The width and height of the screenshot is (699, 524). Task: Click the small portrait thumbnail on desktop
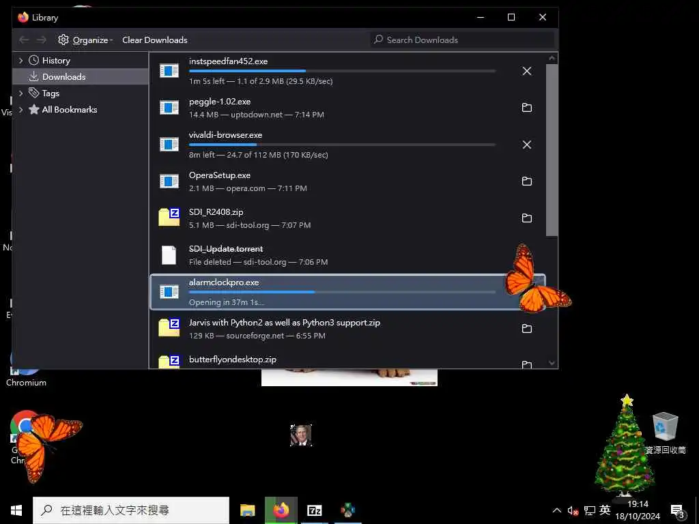pos(301,435)
